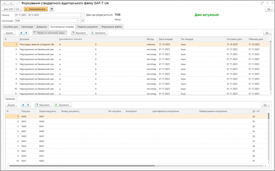
Task: Click Номер документу column header
Action: (x=83, y=111)
